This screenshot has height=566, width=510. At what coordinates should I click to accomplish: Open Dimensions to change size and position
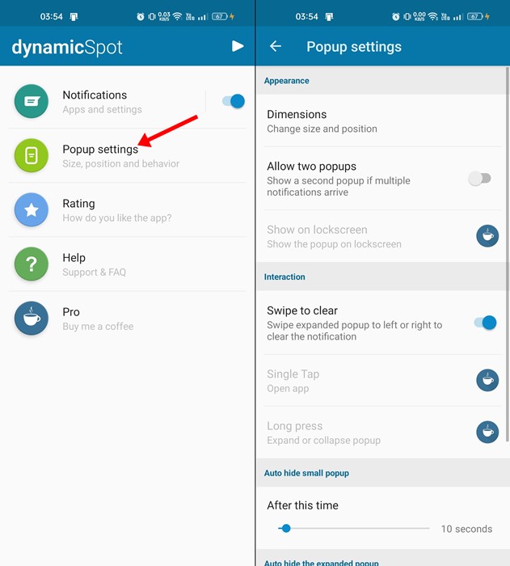[x=382, y=121]
